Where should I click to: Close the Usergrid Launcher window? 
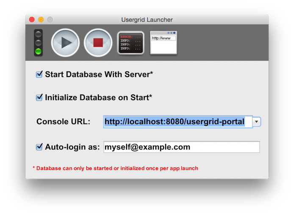click(x=32, y=19)
